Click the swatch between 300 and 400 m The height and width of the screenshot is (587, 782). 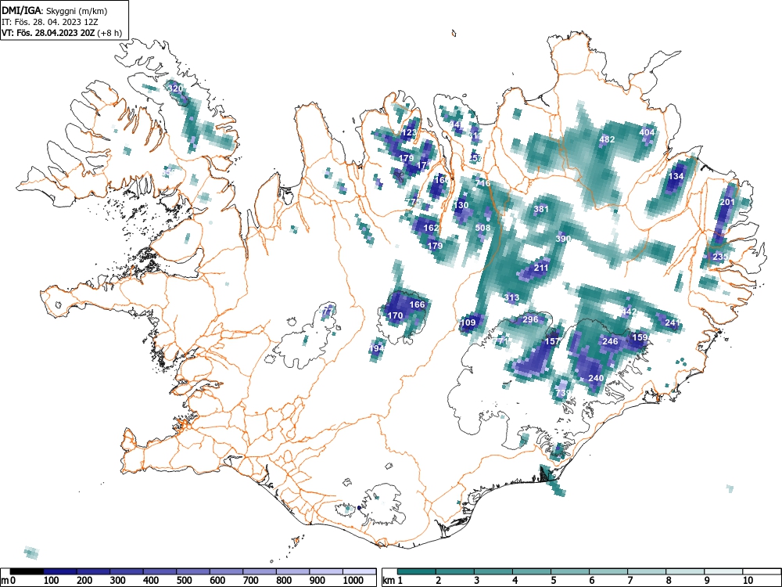pos(126,571)
